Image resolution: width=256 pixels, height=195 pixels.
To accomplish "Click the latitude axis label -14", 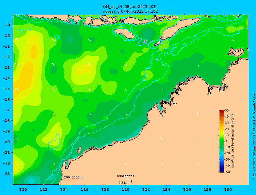I will click(x=6, y=78).
